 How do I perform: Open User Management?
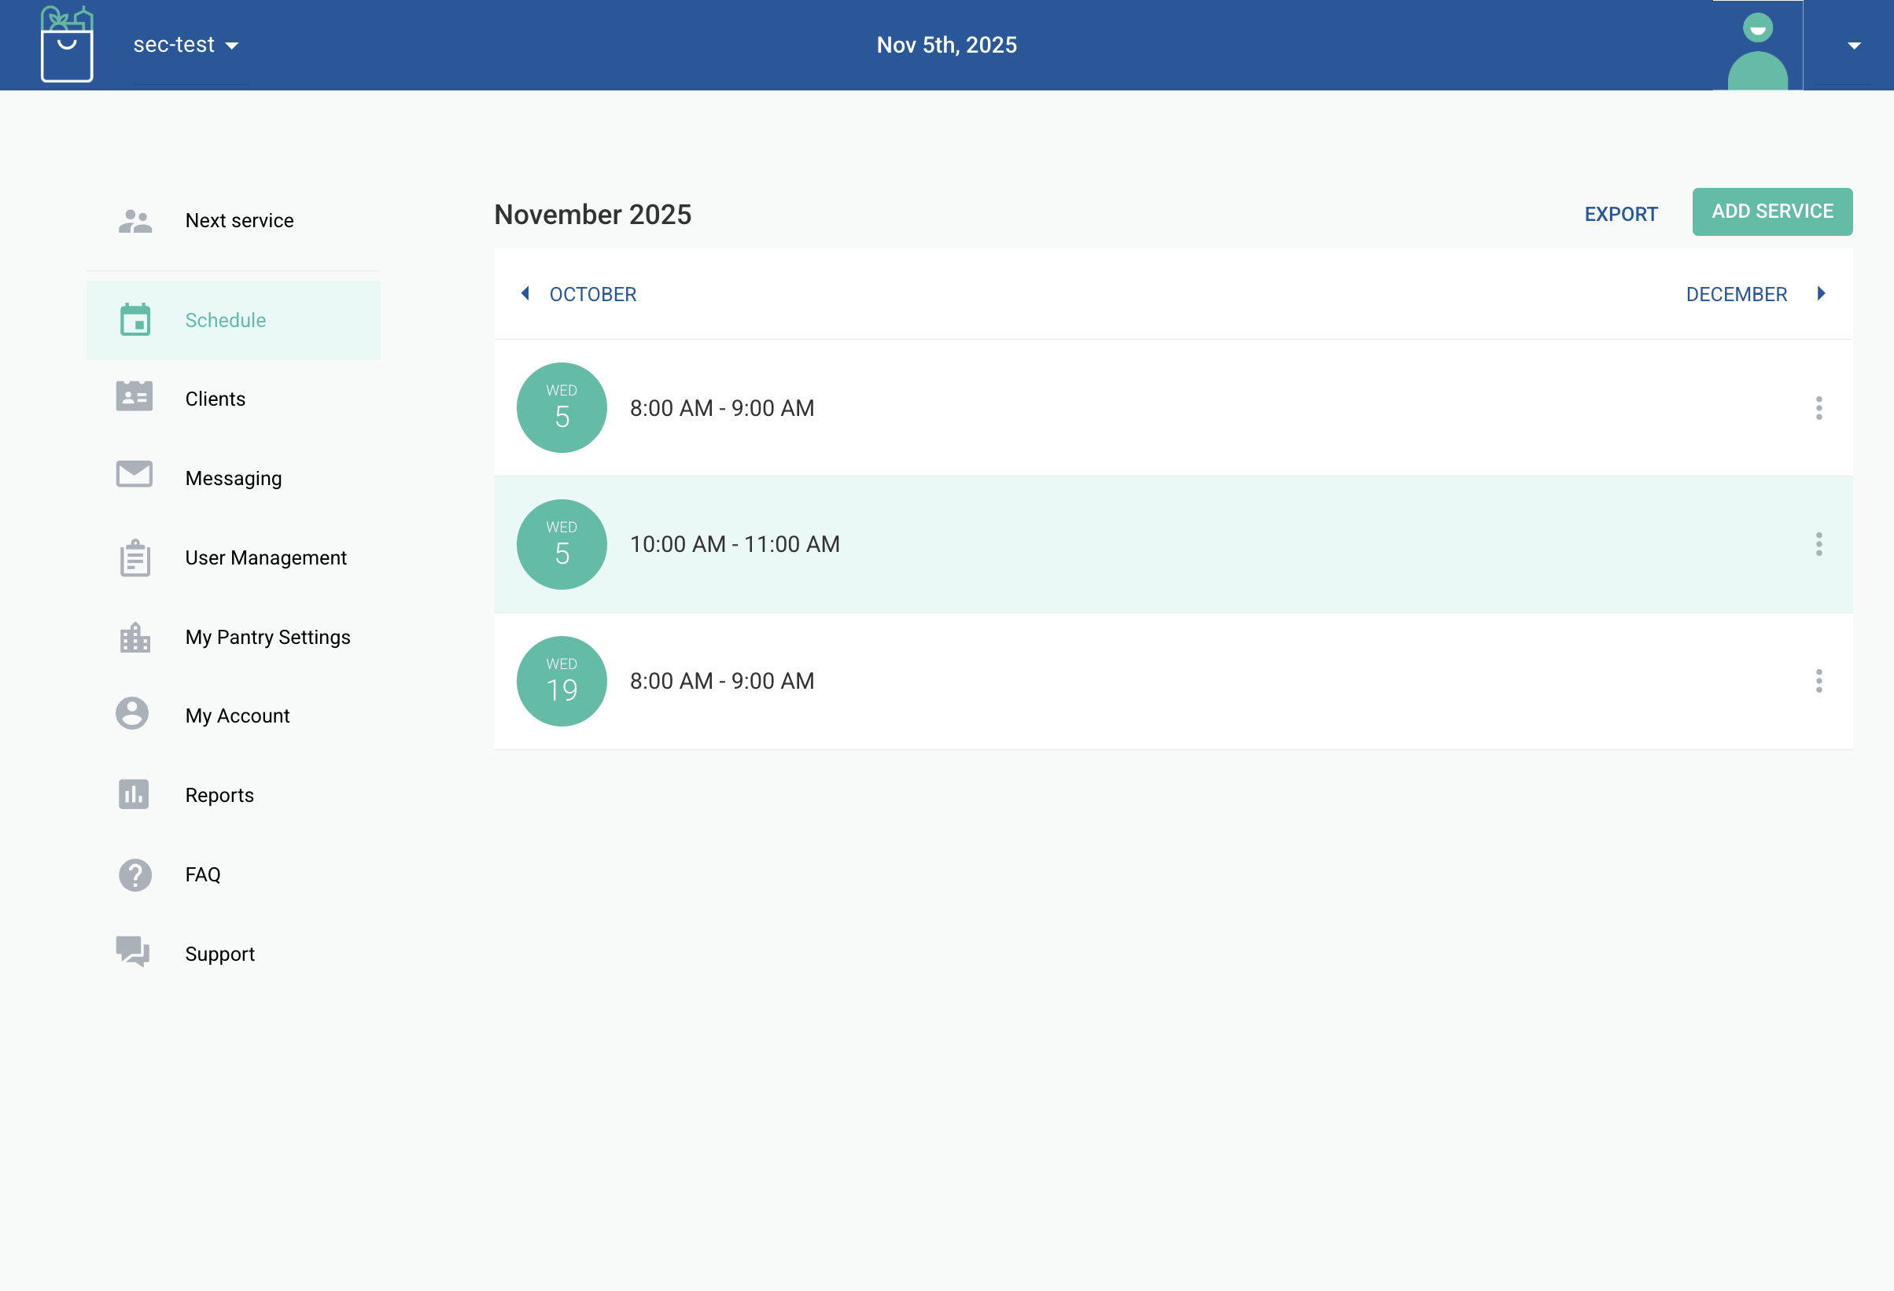point(233,558)
